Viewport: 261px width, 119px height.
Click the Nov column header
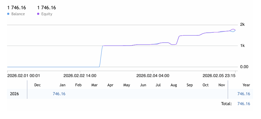pos(222,85)
